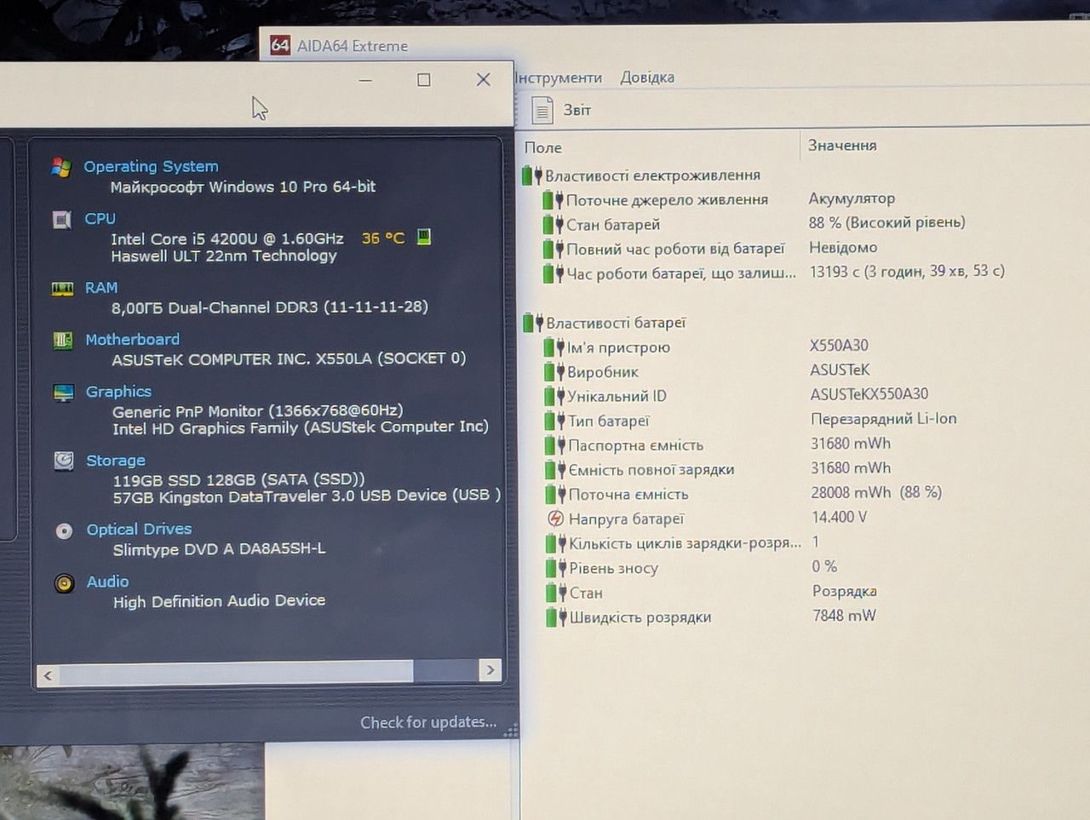Viewport: 1090px width, 820px height.
Task: Click the battery icon beside Рівень зносу
Action: (557, 568)
